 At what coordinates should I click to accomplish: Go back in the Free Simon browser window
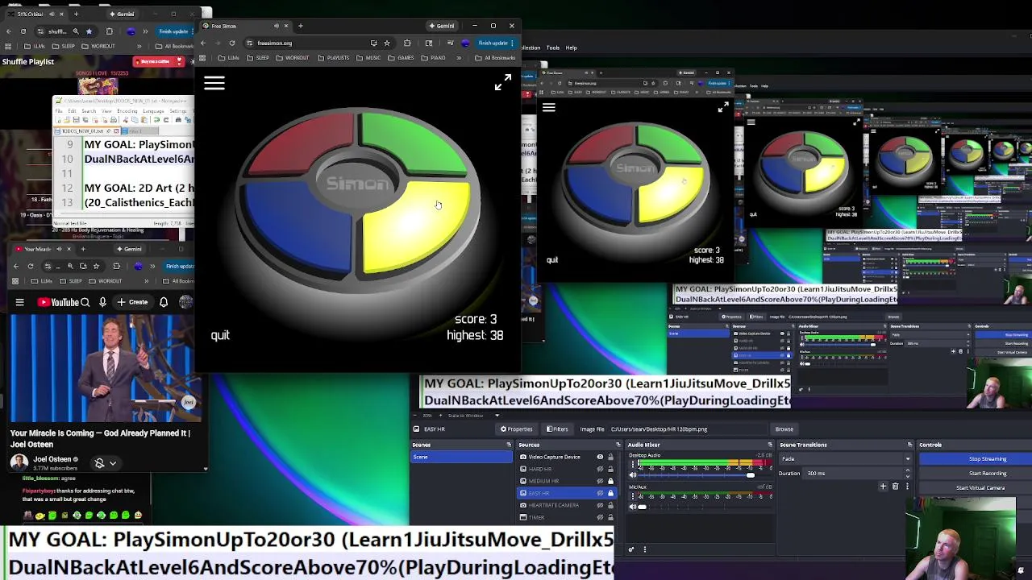tap(203, 43)
